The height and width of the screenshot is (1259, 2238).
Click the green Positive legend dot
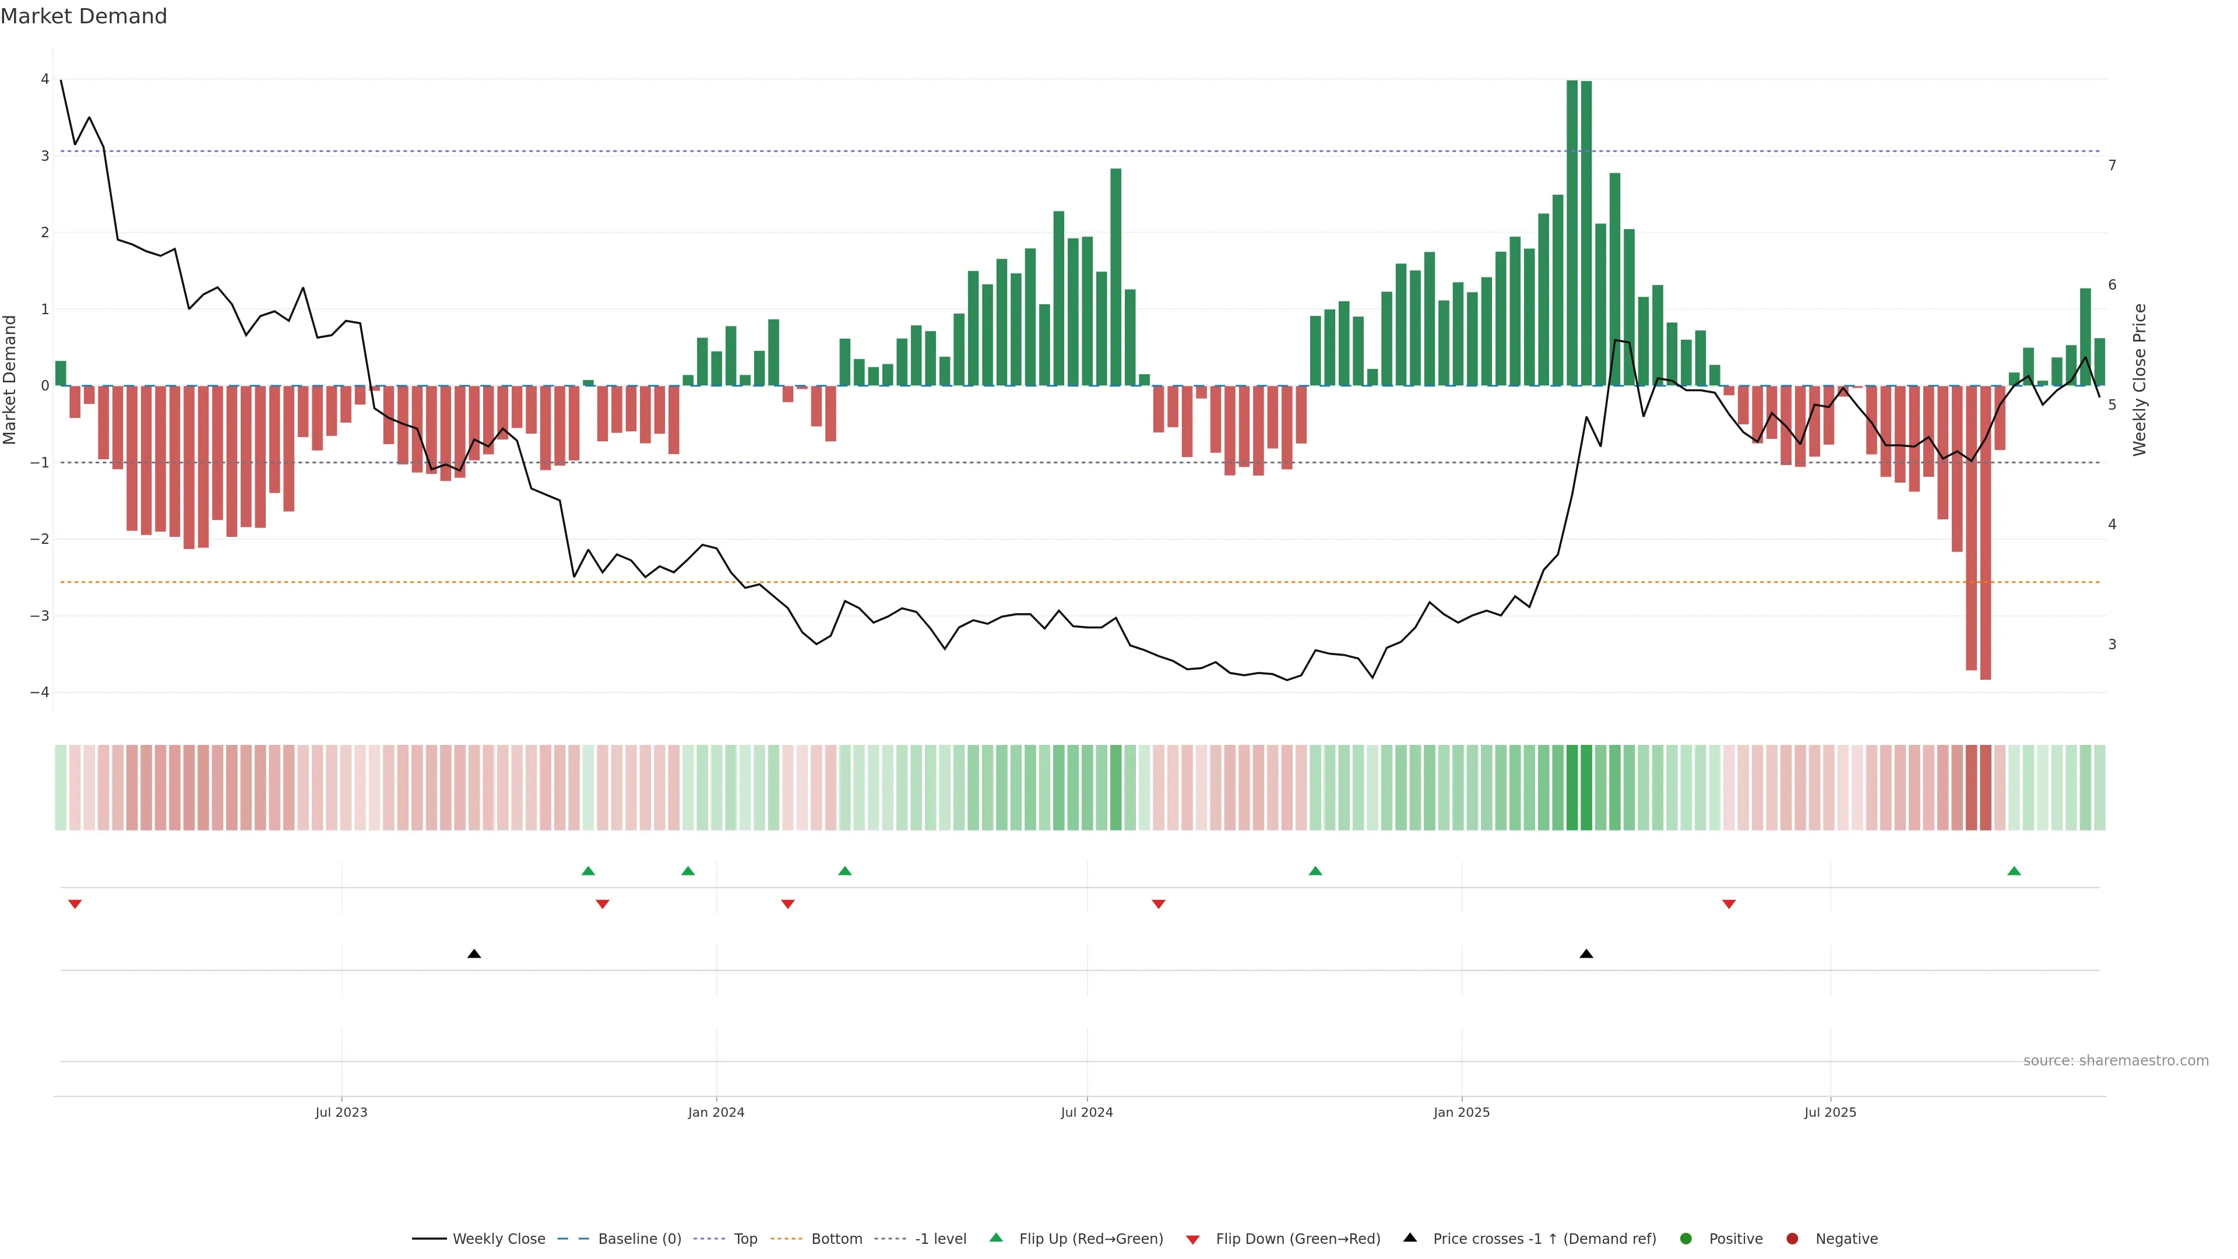point(1686,1238)
